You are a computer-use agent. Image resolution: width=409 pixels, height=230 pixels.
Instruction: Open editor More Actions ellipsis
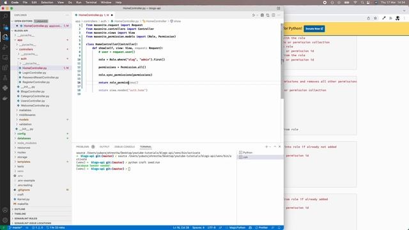tap(279, 15)
